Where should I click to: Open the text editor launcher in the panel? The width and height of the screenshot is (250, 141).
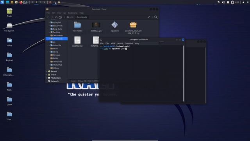pos(16,2)
